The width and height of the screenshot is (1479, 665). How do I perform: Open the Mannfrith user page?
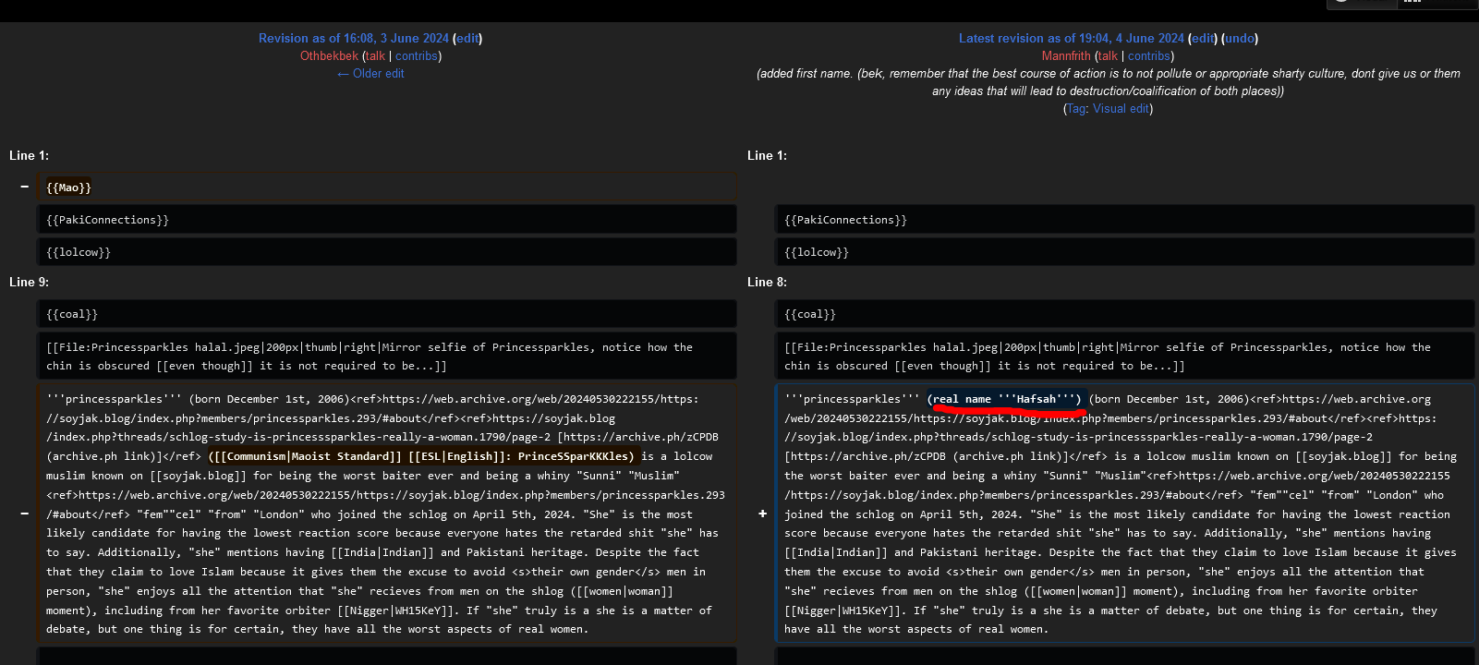(x=1066, y=55)
